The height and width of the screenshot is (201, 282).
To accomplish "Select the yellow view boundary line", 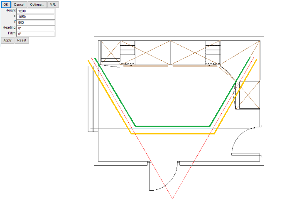I will pyautogui.click(x=173, y=134).
